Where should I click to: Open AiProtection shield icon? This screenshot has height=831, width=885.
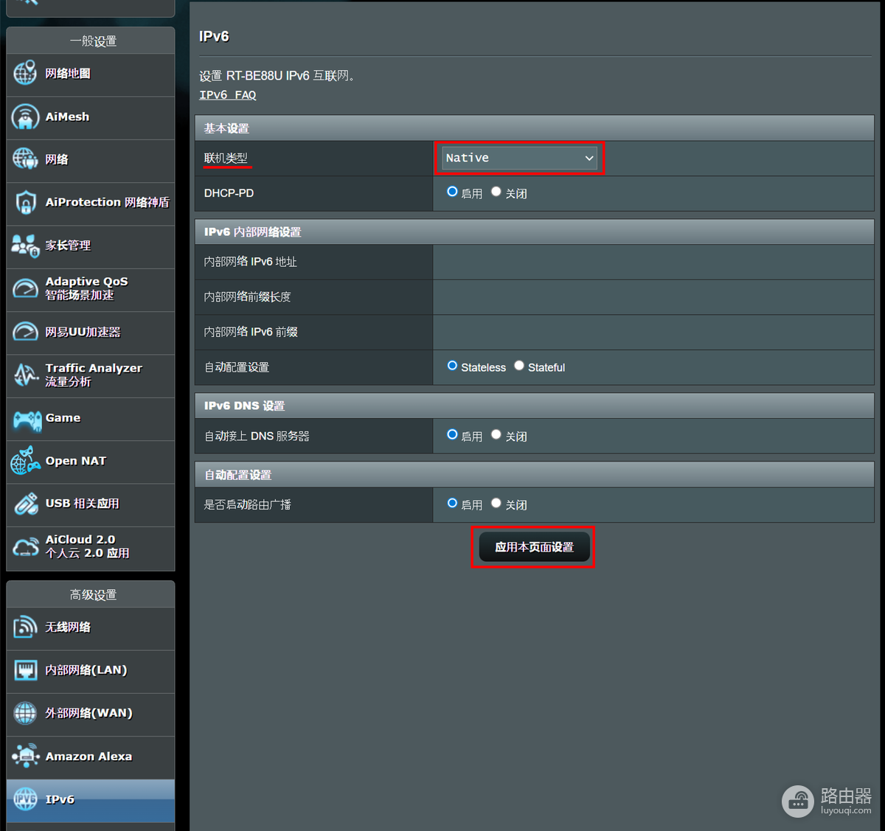pyautogui.click(x=25, y=202)
